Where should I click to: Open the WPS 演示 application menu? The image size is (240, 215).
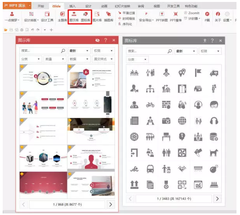pos(17,6)
